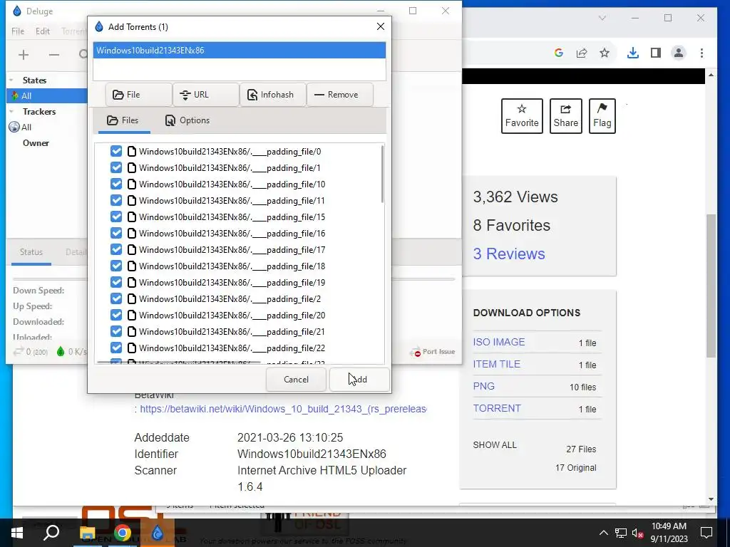This screenshot has width=730, height=547.
Task: Open the Edit menu in Deluge
Action: [42, 31]
